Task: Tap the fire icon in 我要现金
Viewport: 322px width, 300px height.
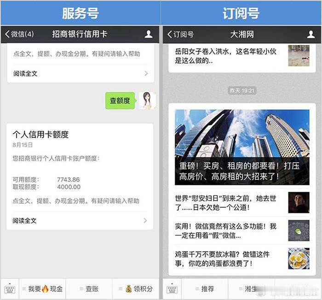Action: tap(45, 288)
